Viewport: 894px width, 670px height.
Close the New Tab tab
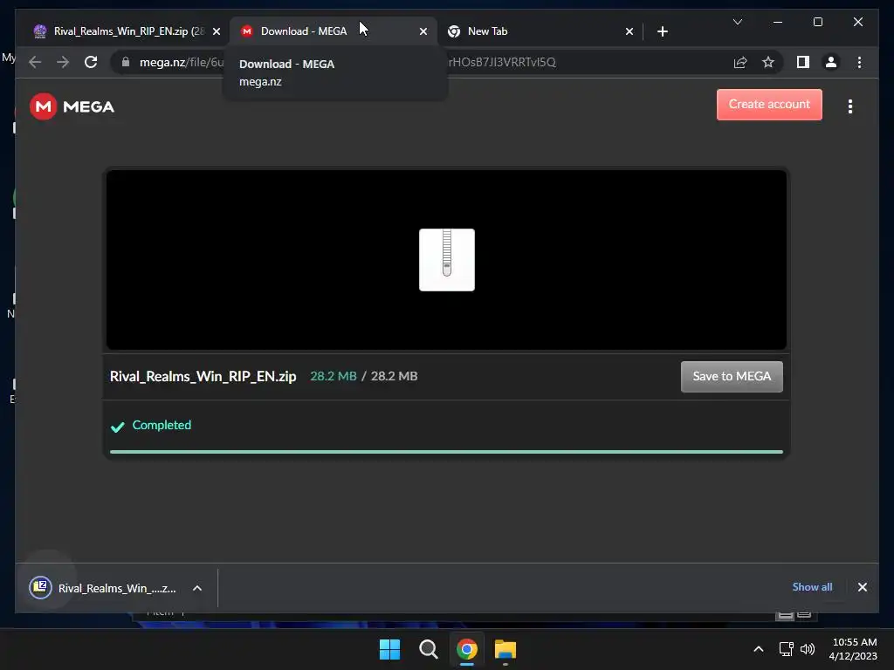click(x=629, y=31)
